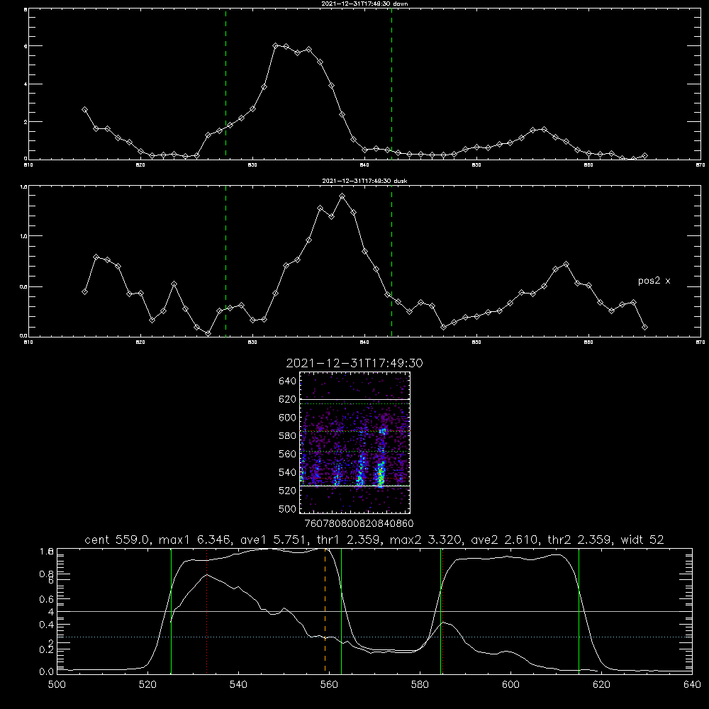Click the left green dashed line in the dawn plot
709x709 pixels.
[225, 84]
